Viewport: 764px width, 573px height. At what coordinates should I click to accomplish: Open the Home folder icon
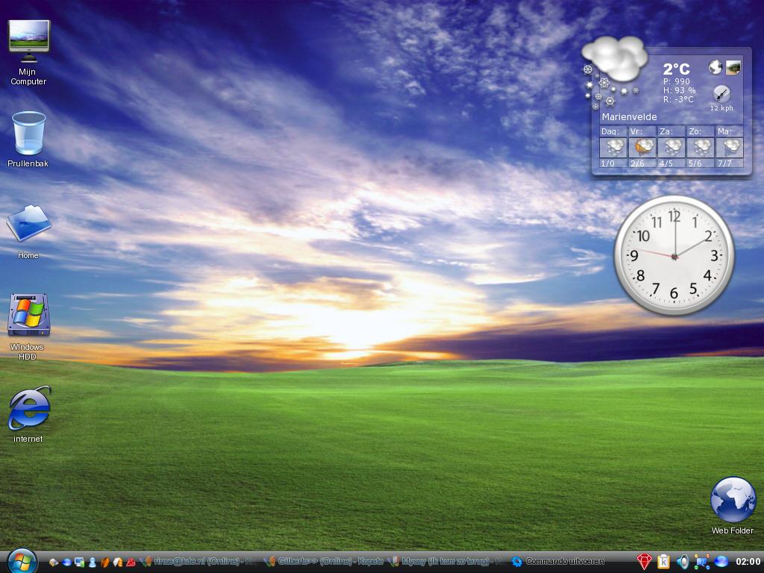coord(29,223)
